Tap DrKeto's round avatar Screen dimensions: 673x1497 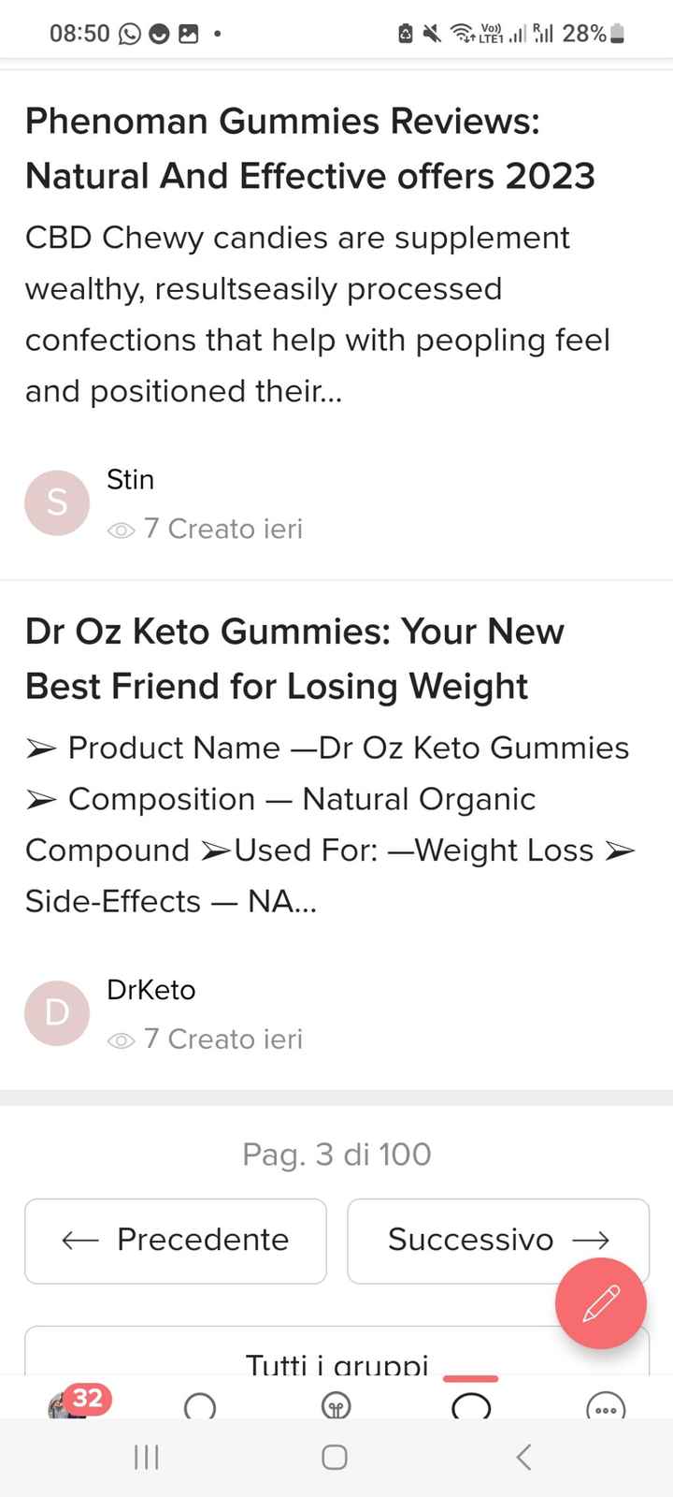pyautogui.click(x=57, y=1013)
